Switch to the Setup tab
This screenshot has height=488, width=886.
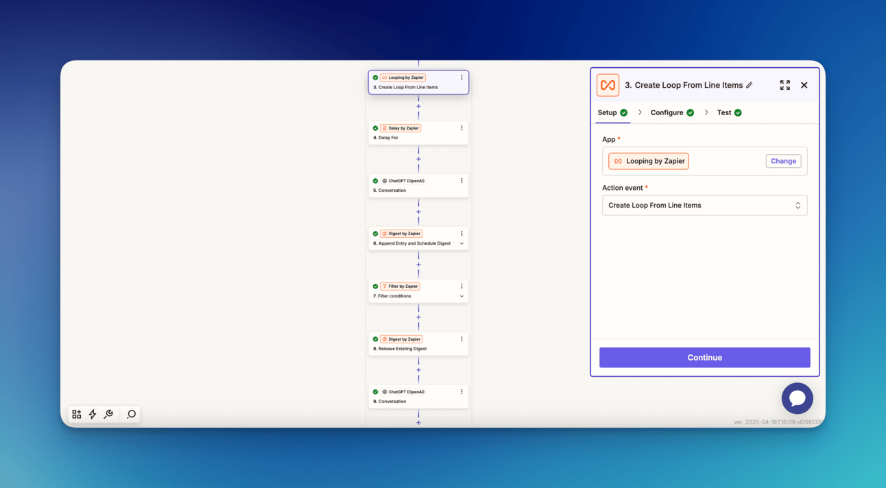(x=612, y=112)
